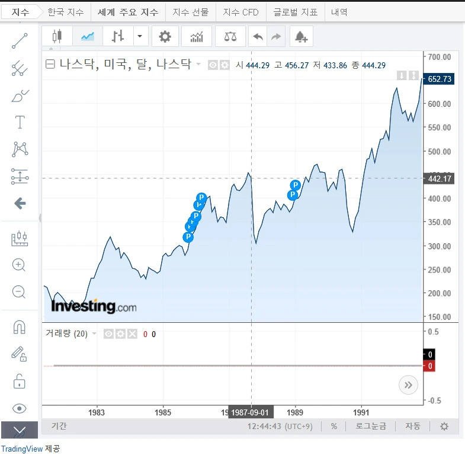This screenshot has width=465, height=454.
Task: Toggle 로그눈금 log scale
Action: pos(371,426)
